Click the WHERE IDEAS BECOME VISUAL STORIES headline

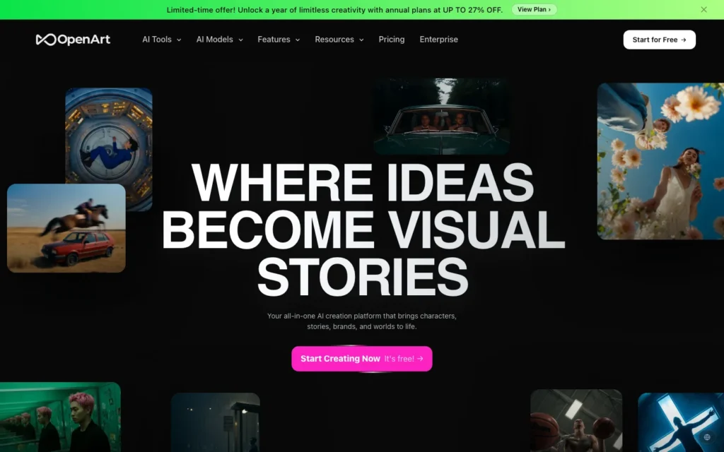coord(363,230)
